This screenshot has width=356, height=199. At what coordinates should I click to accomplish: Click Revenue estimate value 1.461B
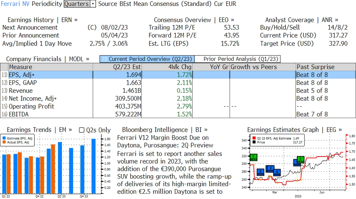click(132, 91)
